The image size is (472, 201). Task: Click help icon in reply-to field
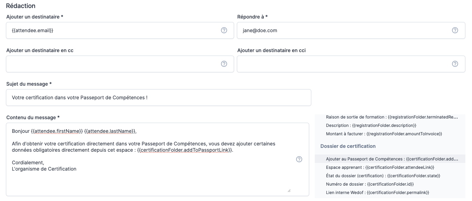pyautogui.click(x=455, y=30)
